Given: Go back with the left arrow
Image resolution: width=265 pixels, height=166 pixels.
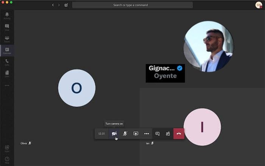Looking at the screenshot, I should click(x=53, y=5).
